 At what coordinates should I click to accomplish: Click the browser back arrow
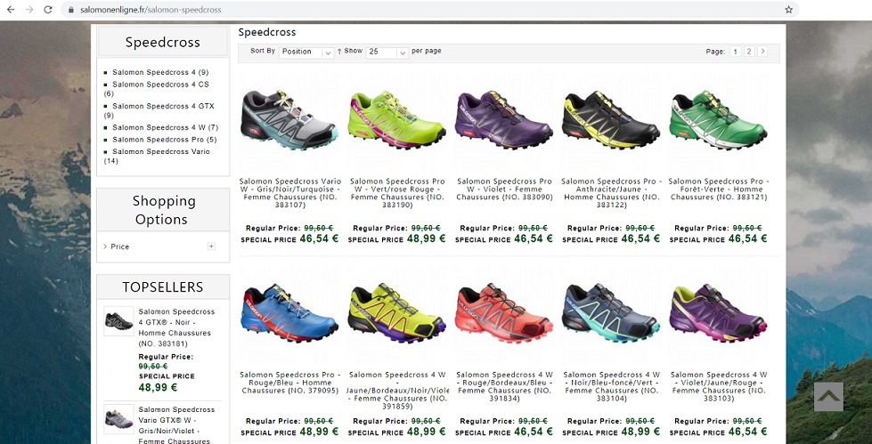tap(11, 10)
